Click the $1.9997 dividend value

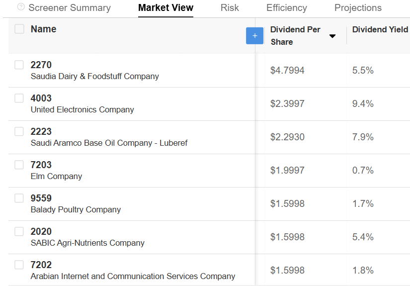(287, 170)
